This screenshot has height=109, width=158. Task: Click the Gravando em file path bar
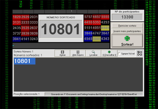point(94,94)
